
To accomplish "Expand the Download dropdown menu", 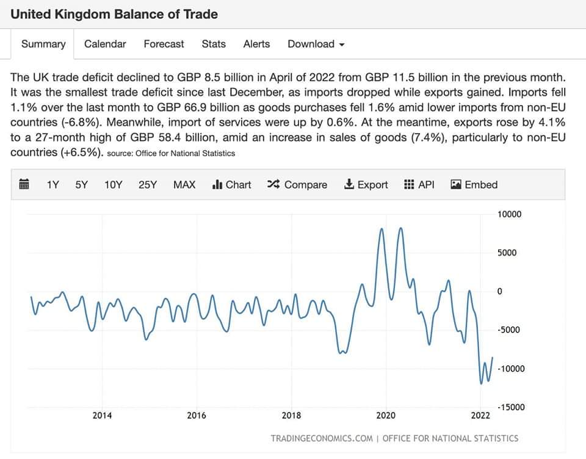I will click(316, 44).
